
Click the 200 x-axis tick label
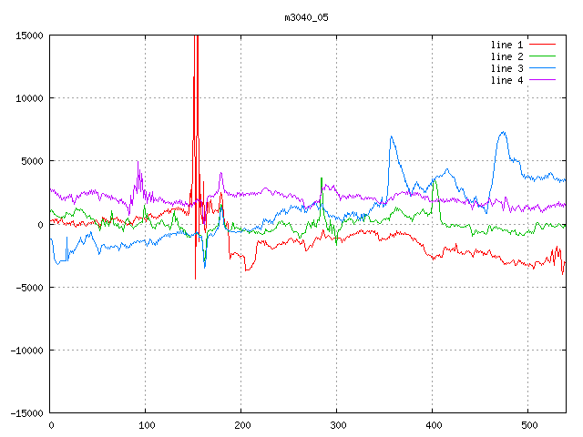(241, 425)
